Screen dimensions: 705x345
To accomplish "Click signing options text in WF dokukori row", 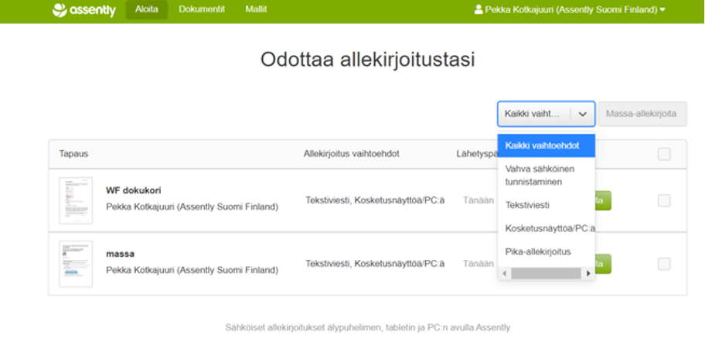I will click(x=375, y=200).
